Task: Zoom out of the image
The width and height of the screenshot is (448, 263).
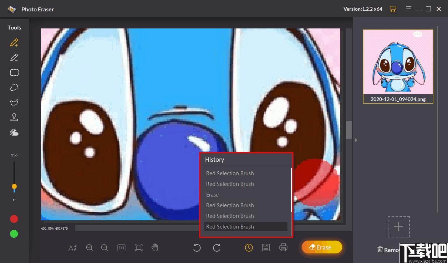Action: tap(105, 248)
